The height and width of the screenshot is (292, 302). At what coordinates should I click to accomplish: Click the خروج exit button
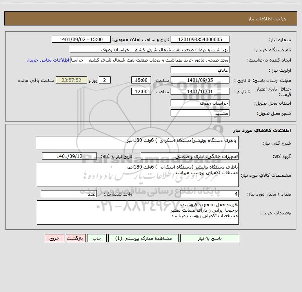tap(54, 238)
